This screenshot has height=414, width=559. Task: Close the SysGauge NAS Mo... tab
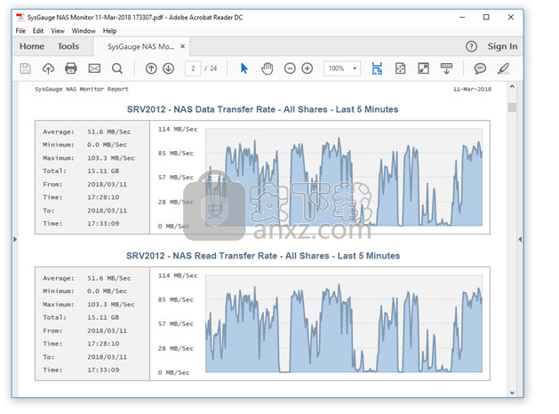182,46
